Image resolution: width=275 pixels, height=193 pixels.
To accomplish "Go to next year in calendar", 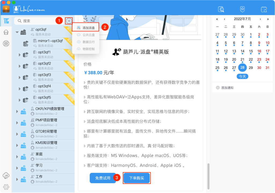I will pyautogui.click(x=268, y=19).
